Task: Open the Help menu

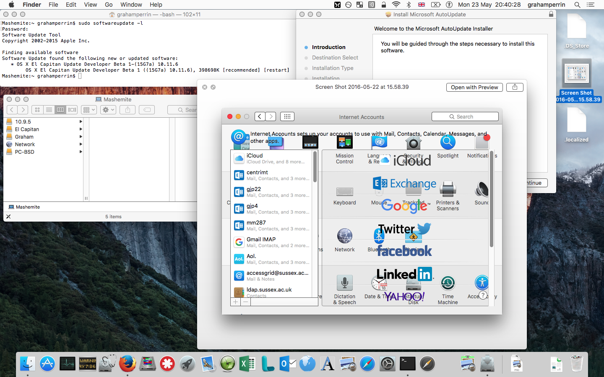Action: pyautogui.click(x=156, y=5)
